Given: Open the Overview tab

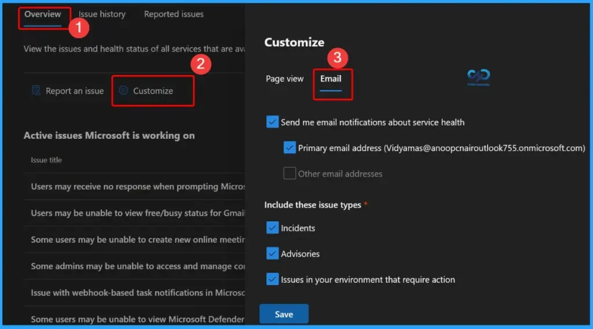Looking at the screenshot, I should tap(43, 14).
